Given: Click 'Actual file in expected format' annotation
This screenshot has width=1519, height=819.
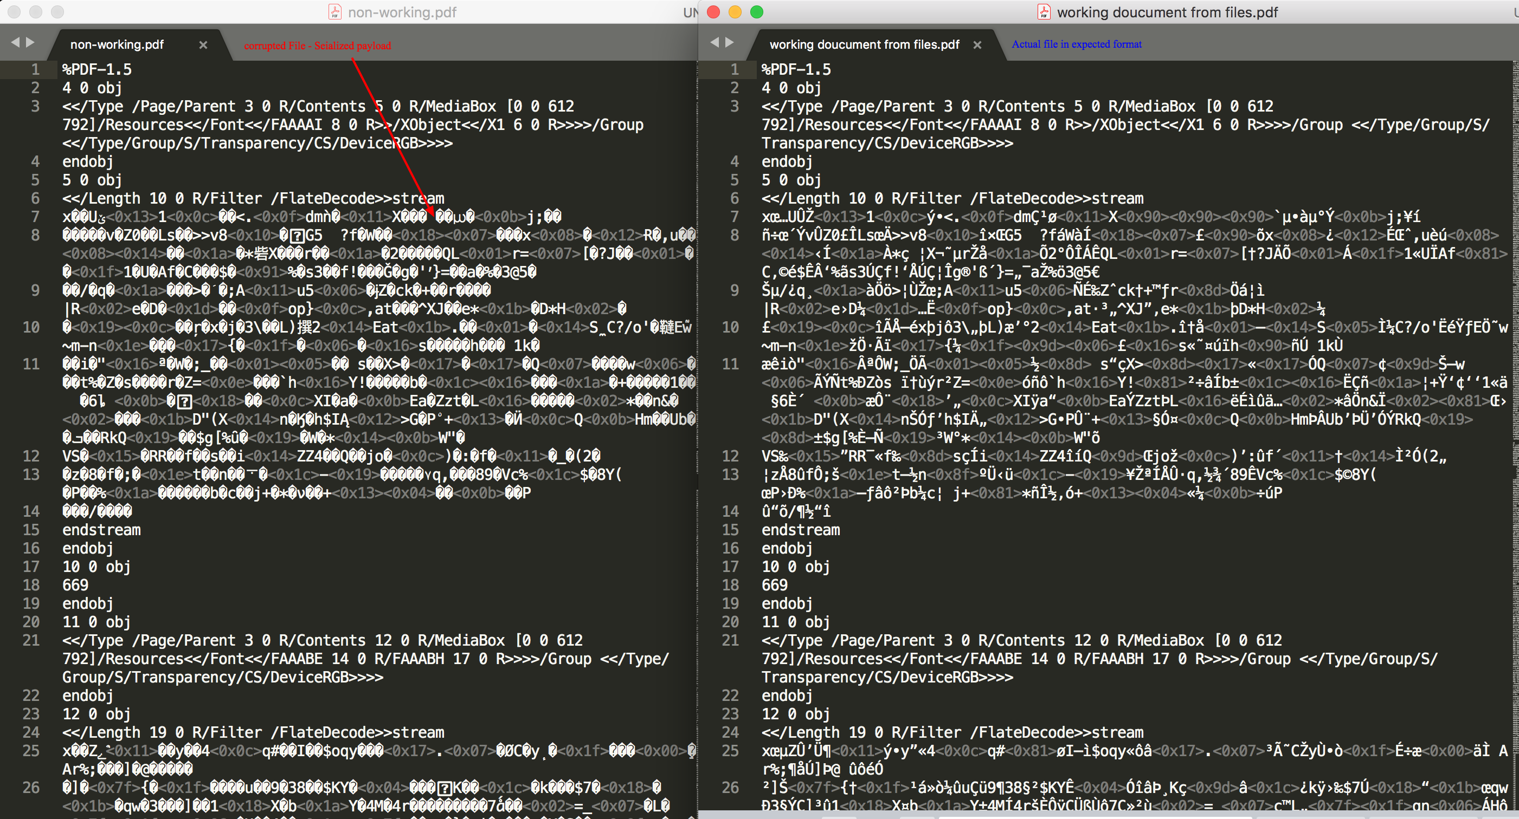Looking at the screenshot, I should (1076, 44).
